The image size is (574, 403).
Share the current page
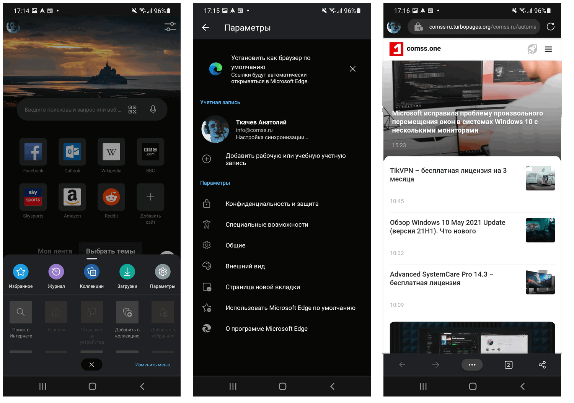click(542, 365)
